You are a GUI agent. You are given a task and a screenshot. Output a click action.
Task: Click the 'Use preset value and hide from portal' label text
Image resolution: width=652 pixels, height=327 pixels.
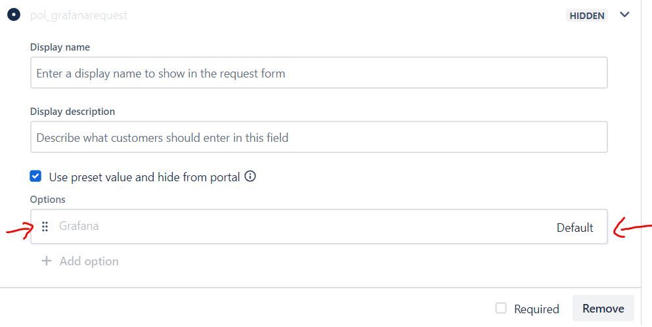(x=144, y=177)
